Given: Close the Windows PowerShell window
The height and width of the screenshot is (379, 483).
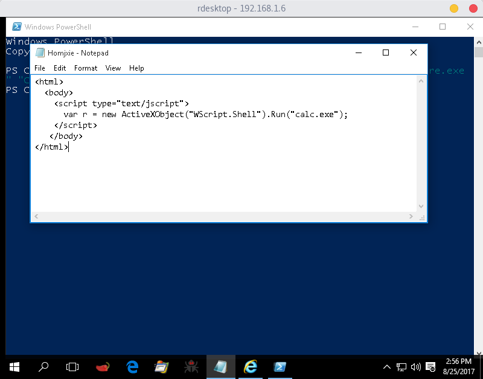Looking at the screenshot, I should 470,27.
